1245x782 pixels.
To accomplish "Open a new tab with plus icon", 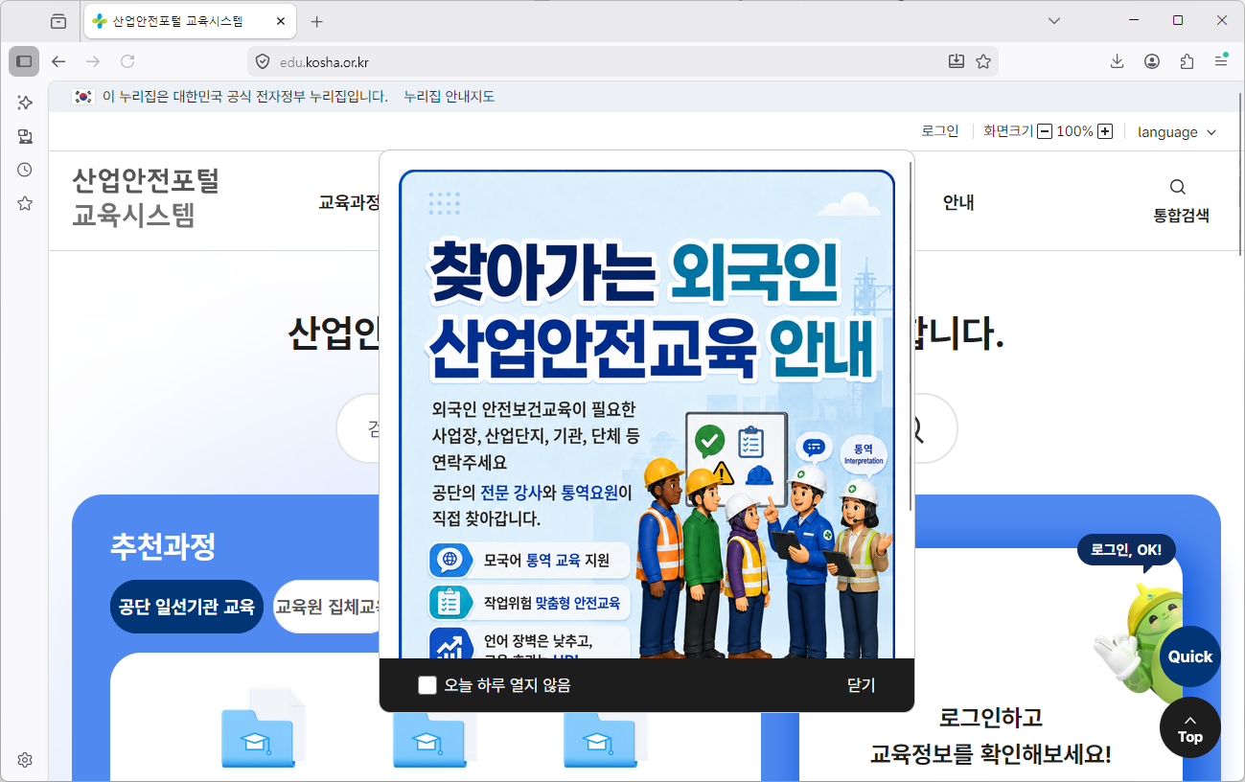I will pos(317,21).
